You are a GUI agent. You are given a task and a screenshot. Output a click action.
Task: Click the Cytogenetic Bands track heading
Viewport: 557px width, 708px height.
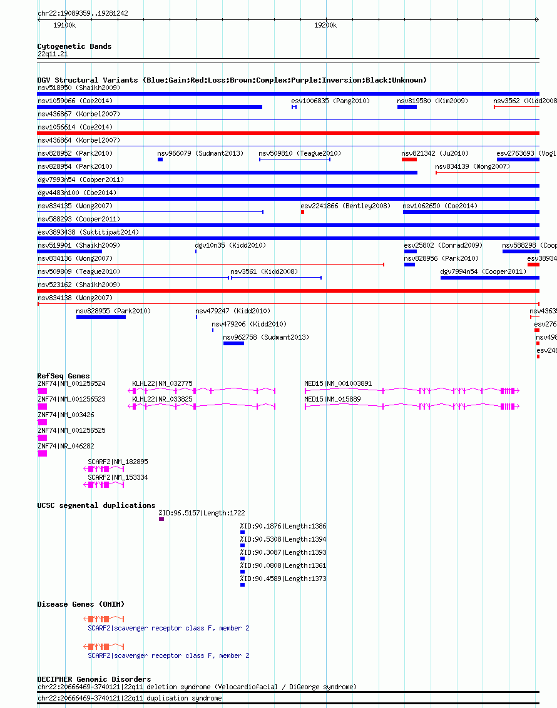(x=74, y=46)
